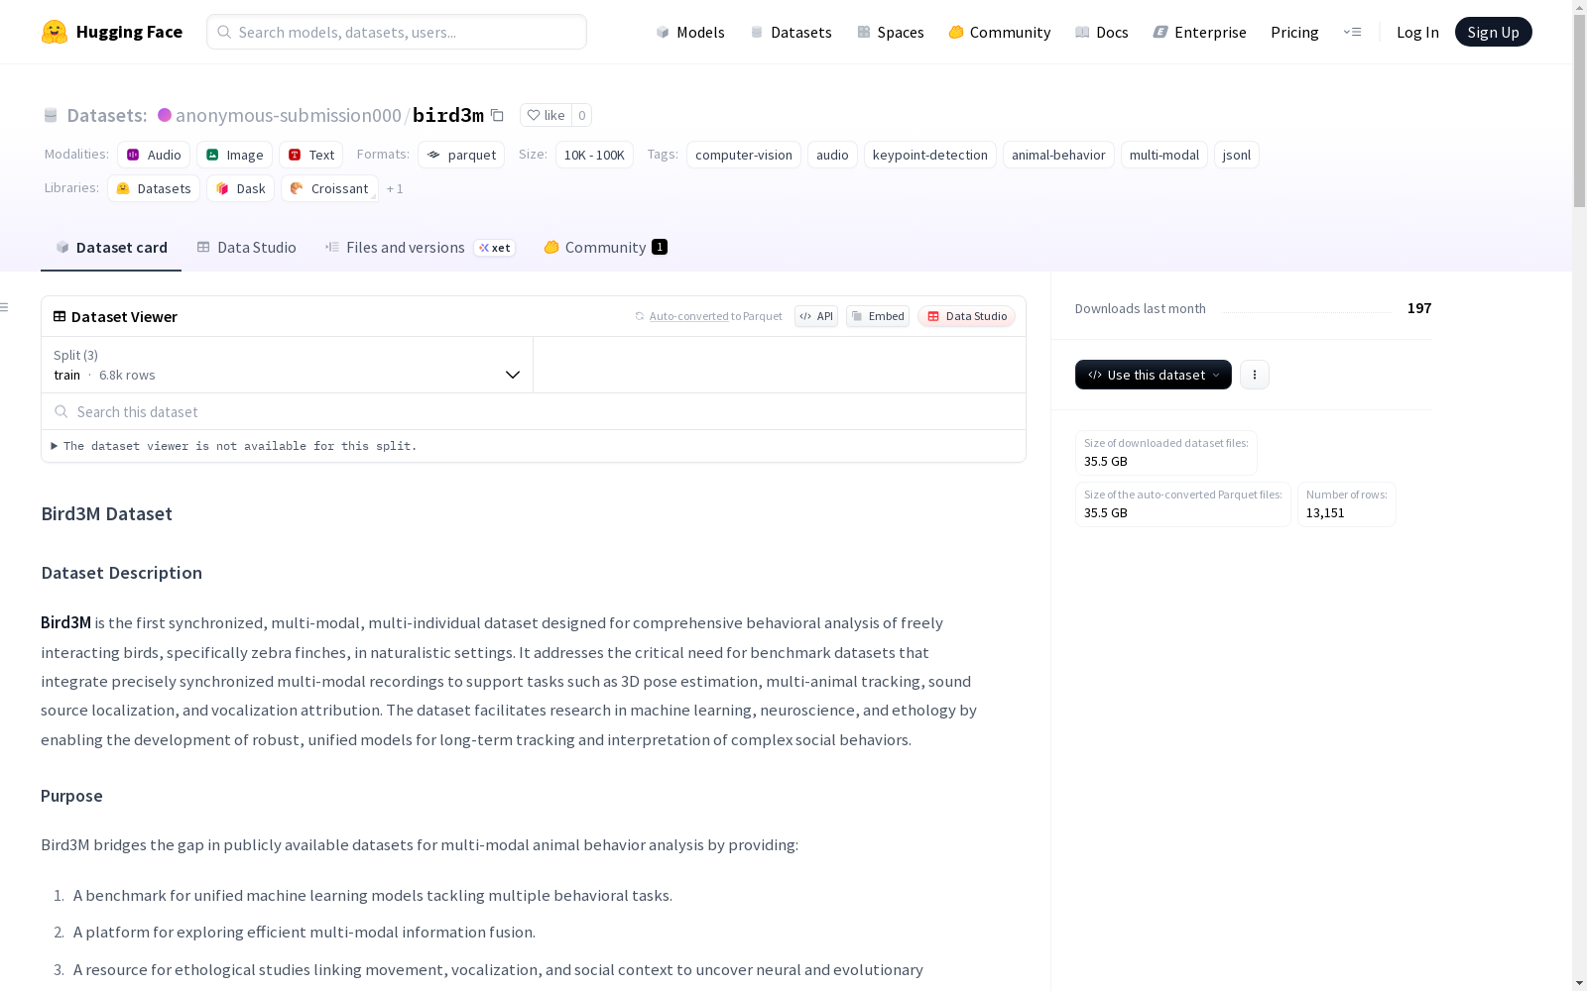Click the jsonl tag
The height and width of the screenshot is (991, 1587).
coord(1237,155)
